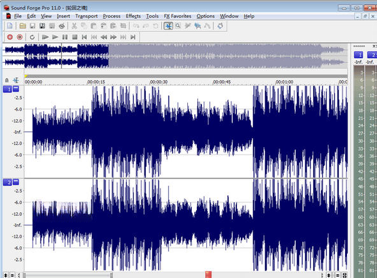The image size is (377, 278).
Task: Click the overview waveform bar
Action: tap(175, 56)
